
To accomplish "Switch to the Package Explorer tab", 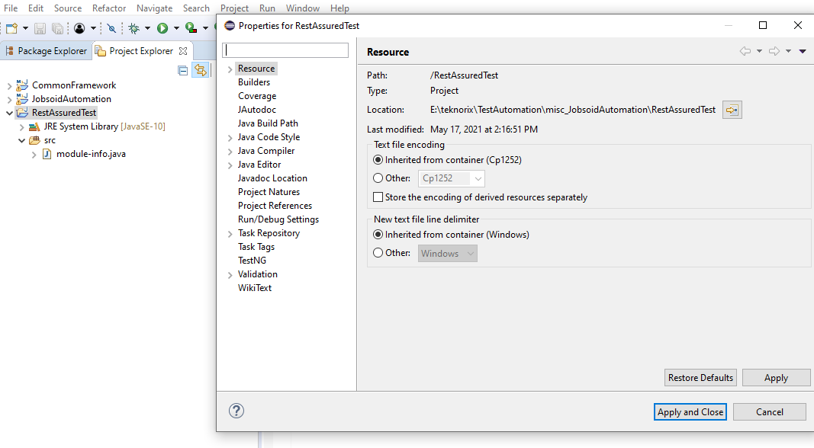I will [x=47, y=51].
